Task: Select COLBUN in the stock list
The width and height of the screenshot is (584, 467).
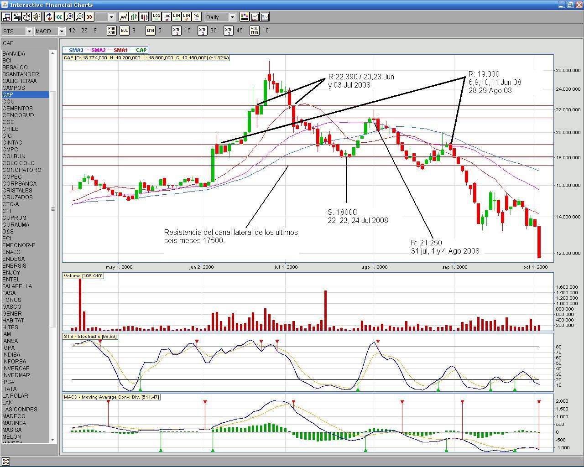Action: click(25, 156)
